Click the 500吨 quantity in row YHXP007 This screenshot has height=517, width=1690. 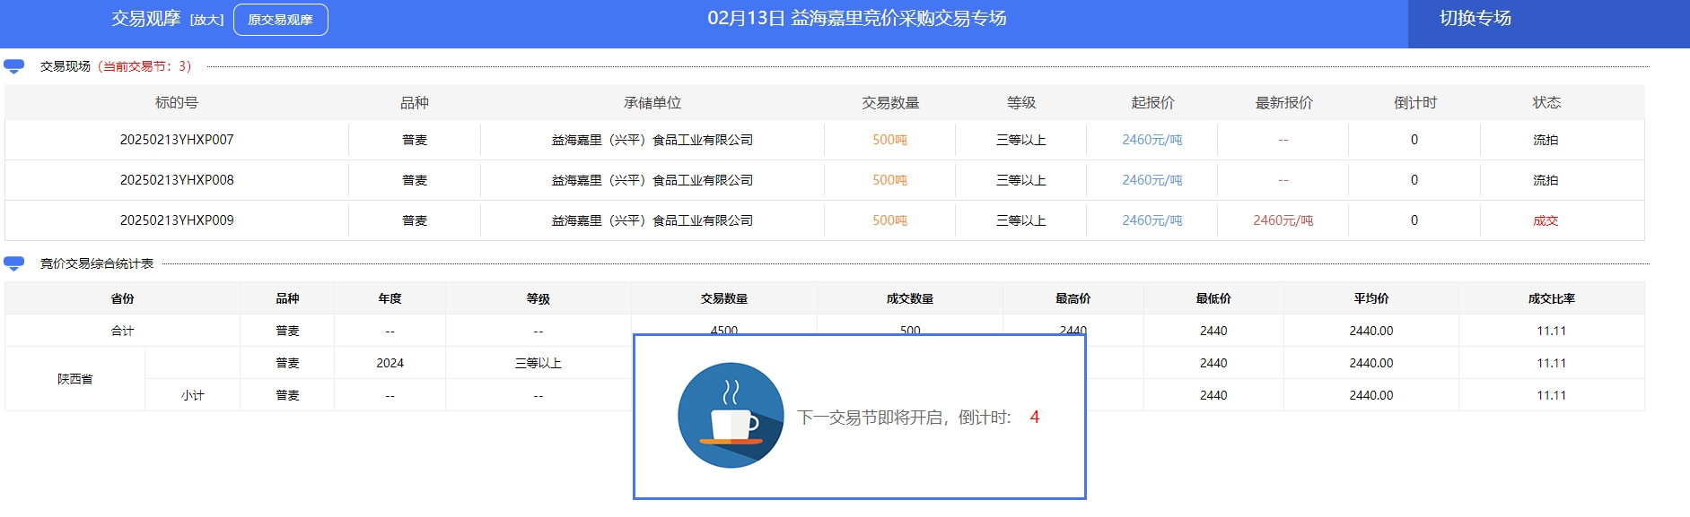[x=889, y=140]
